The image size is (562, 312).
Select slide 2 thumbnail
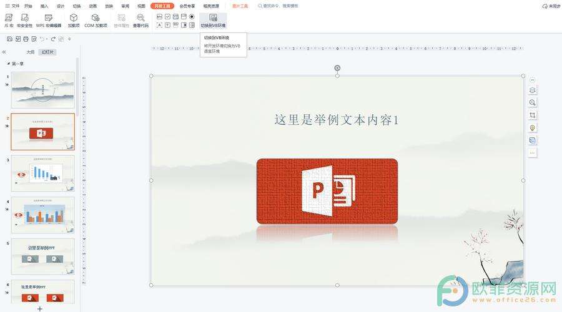pyautogui.click(x=42, y=132)
